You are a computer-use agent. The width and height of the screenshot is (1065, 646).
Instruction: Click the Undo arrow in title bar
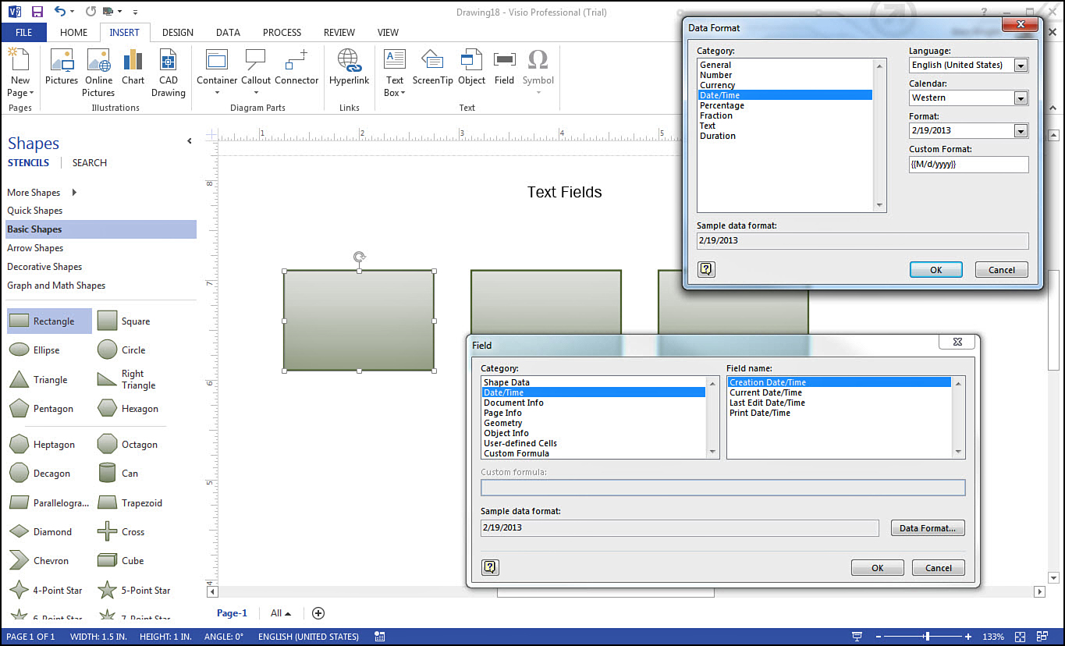[x=60, y=12]
